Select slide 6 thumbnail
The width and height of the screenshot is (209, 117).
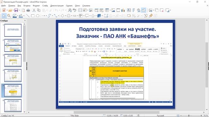tap(13, 106)
